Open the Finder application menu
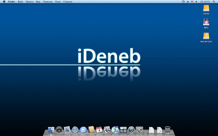218x136 pixels. tap(11, 2)
